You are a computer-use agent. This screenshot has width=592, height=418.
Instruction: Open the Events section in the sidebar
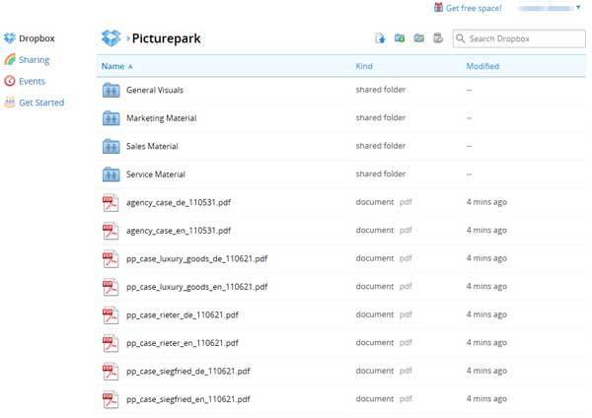click(x=33, y=81)
